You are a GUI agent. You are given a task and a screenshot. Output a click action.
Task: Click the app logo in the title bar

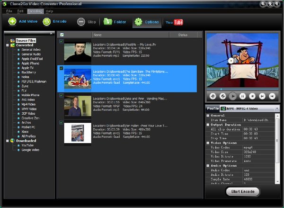point(5,4)
